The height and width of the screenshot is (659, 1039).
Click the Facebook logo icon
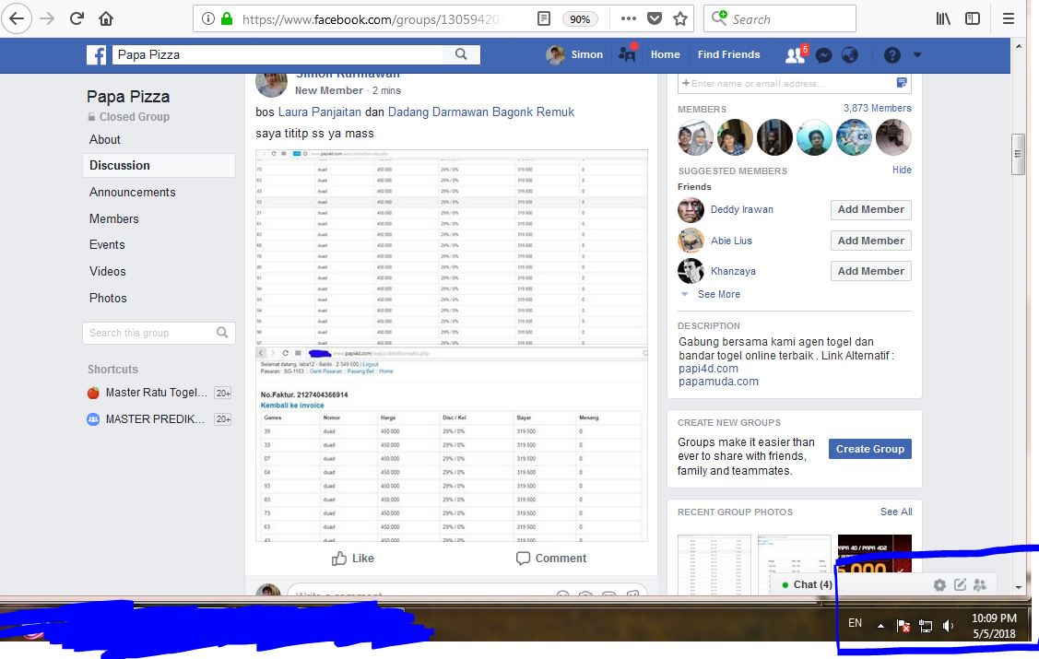(x=97, y=55)
